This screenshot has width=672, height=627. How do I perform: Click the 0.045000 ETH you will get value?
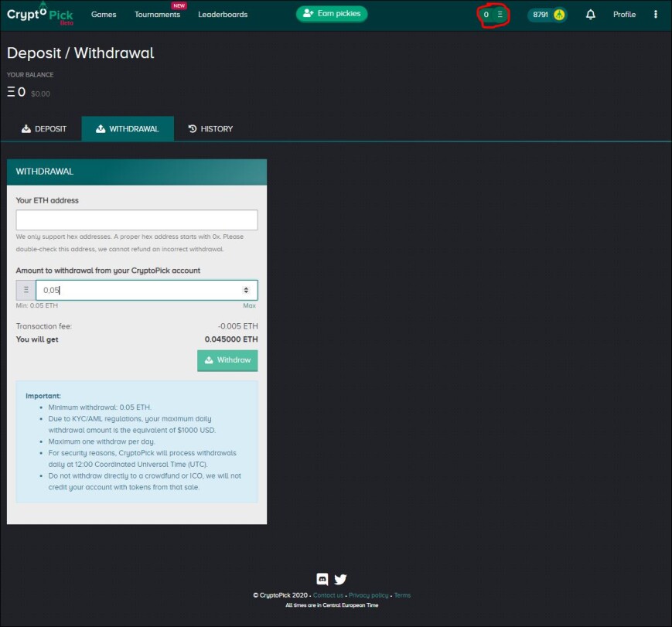click(x=231, y=339)
